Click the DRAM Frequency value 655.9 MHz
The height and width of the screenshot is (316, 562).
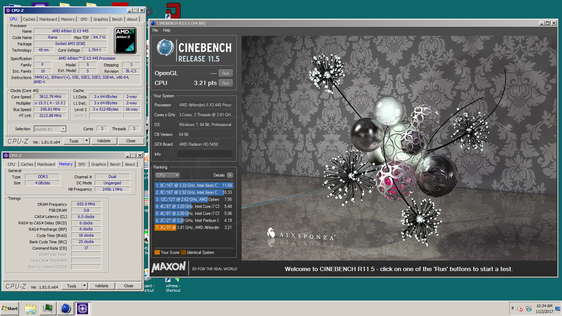(x=86, y=204)
